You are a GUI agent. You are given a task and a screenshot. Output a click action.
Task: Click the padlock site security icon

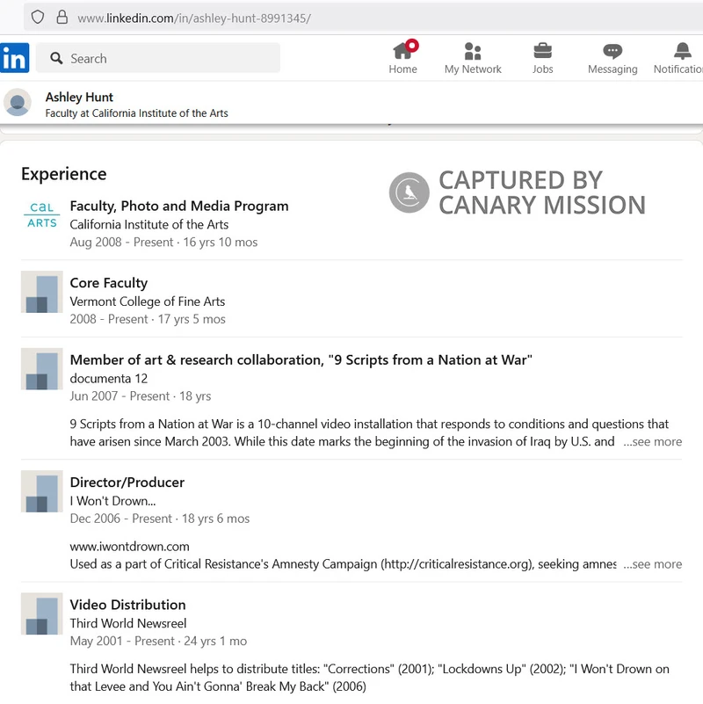62,18
